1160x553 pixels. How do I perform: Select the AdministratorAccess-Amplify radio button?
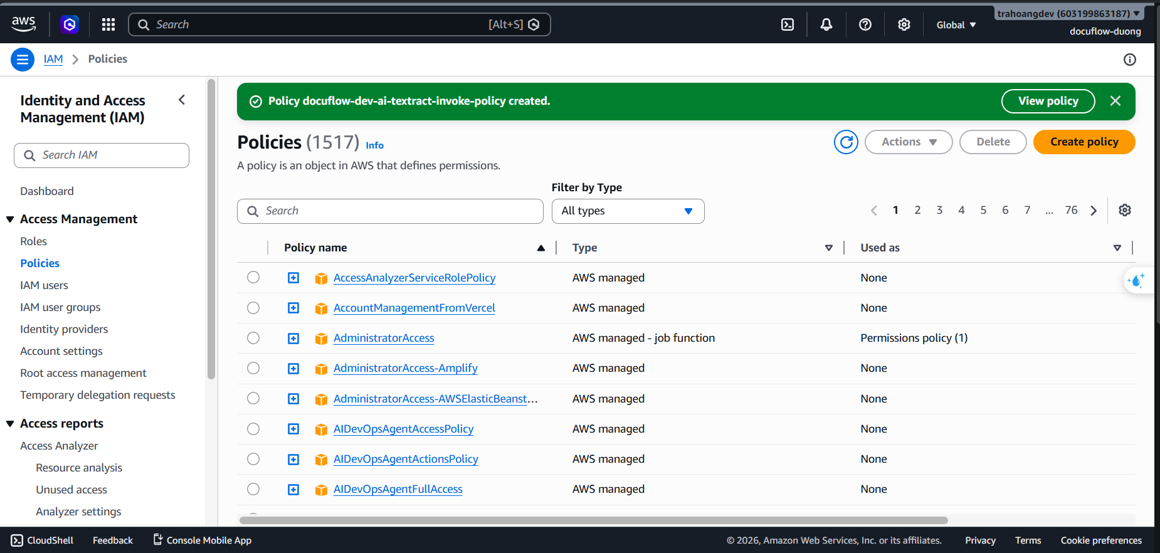click(x=253, y=368)
